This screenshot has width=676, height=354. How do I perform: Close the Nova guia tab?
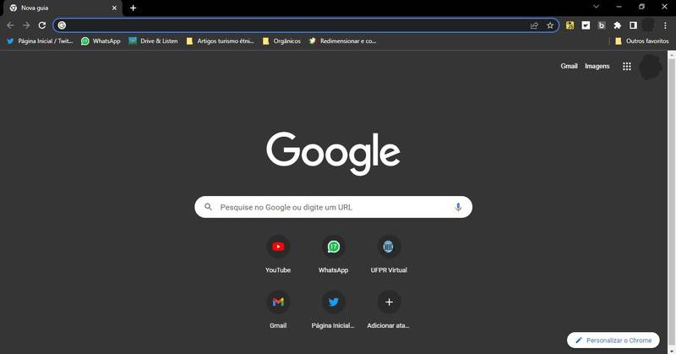coord(114,8)
